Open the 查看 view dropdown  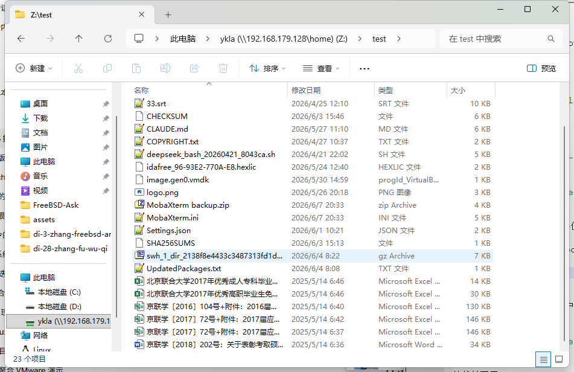pos(321,68)
